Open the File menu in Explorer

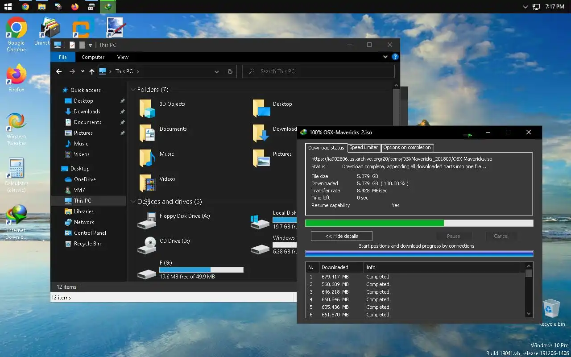pyautogui.click(x=63, y=57)
